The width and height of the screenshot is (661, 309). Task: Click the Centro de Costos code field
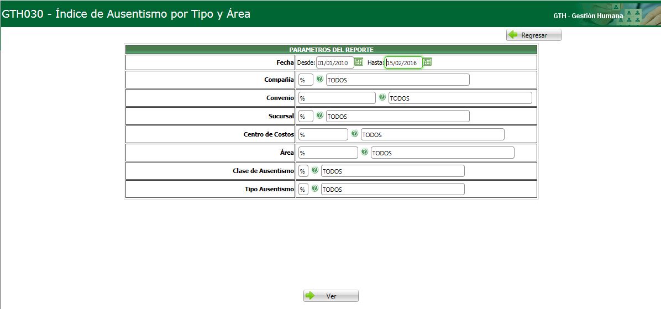(x=323, y=134)
